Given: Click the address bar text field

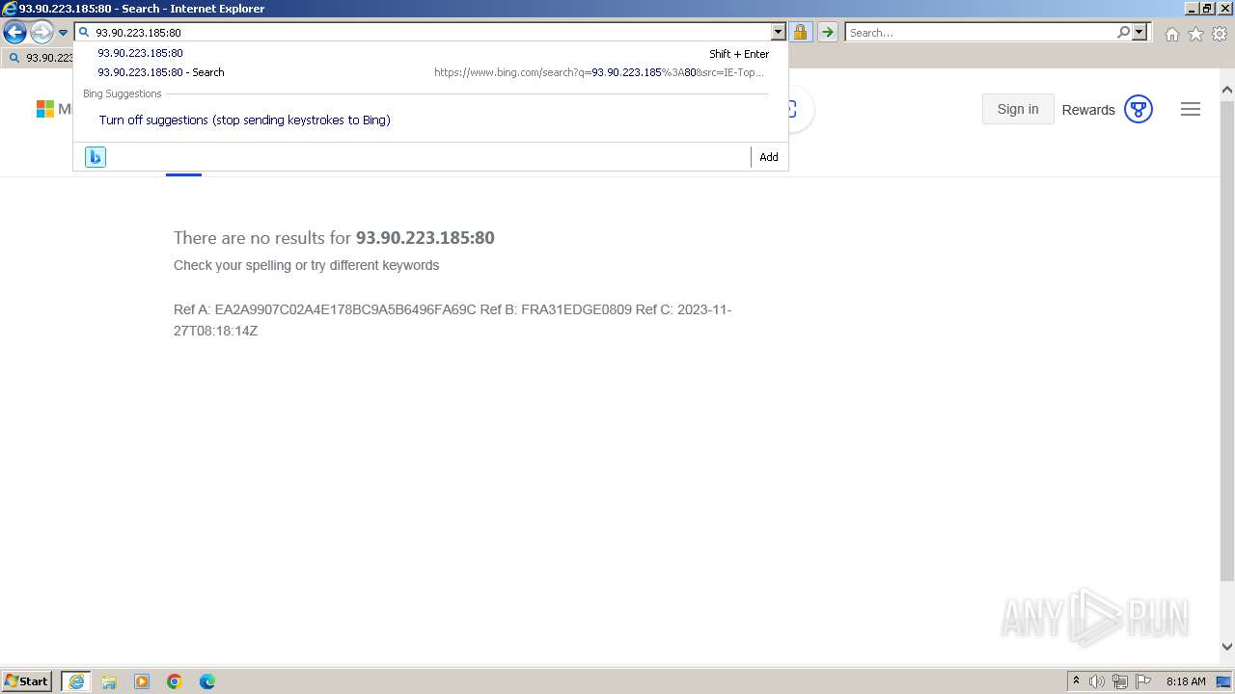Looking at the screenshot, I should tap(430, 32).
